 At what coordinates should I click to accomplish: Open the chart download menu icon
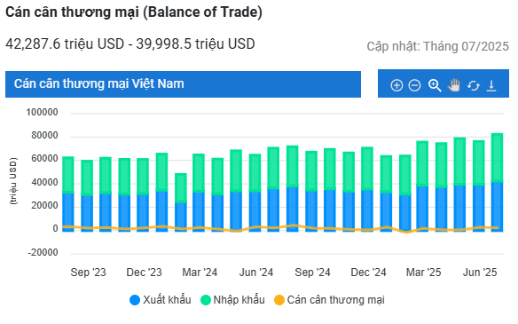tap(491, 85)
